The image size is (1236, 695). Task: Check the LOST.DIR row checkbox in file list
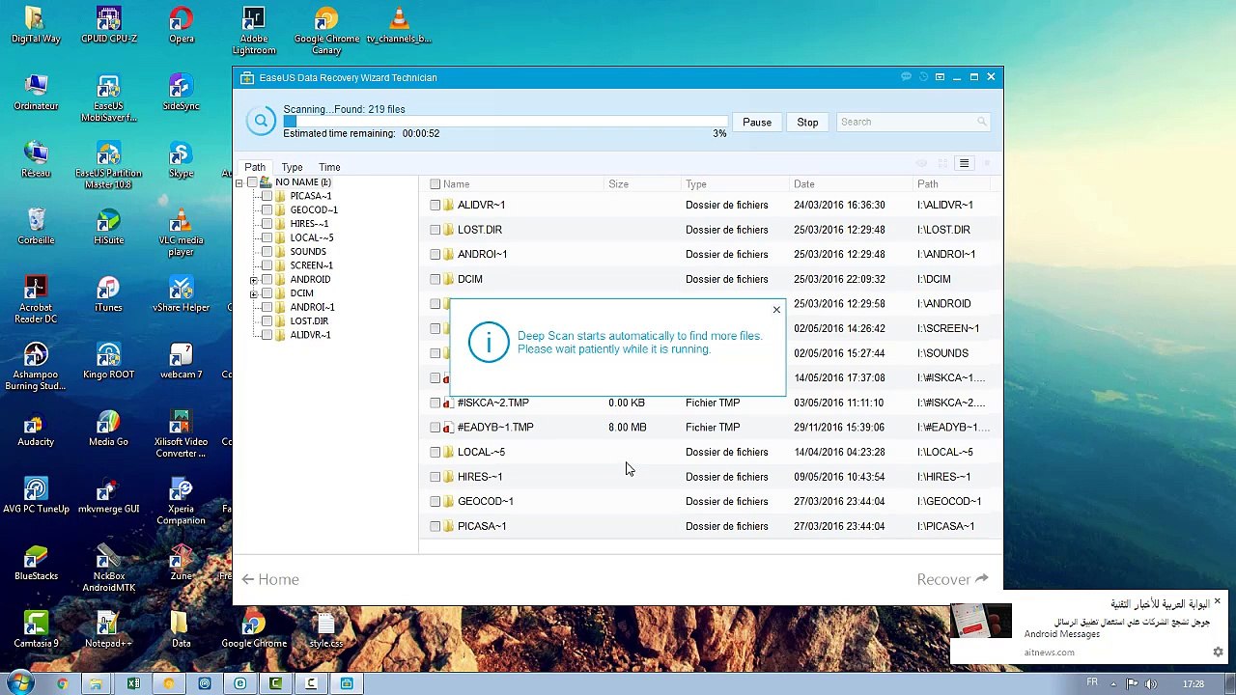(x=435, y=230)
